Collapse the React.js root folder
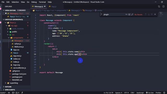 [5, 23]
